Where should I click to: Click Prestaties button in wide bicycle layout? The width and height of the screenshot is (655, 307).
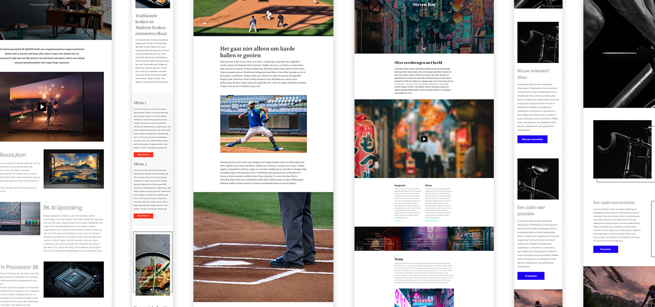tap(605, 249)
